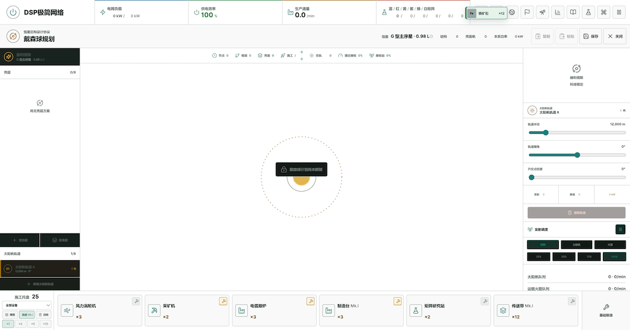Click wrench icon on 制造台 Mk.I card
630x330 pixels.
click(398, 301)
